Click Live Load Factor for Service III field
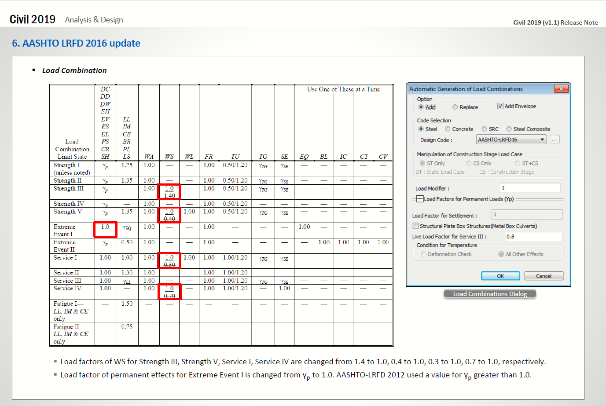The image size is (606, 406). coord(533,237)
